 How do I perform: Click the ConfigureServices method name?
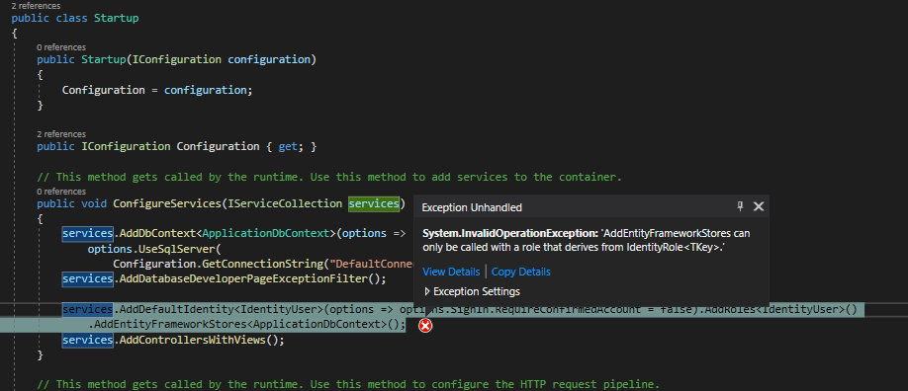point(167,203)
